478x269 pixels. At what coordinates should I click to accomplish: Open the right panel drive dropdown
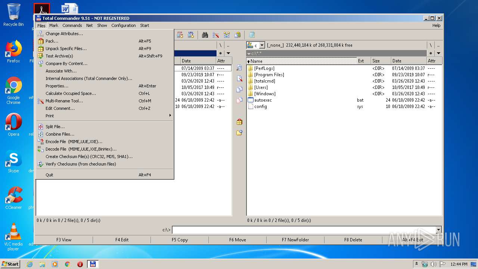pos(262,45)
